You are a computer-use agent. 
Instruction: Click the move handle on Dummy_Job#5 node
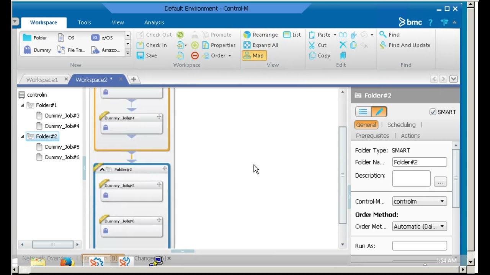(x=159, y=184)
